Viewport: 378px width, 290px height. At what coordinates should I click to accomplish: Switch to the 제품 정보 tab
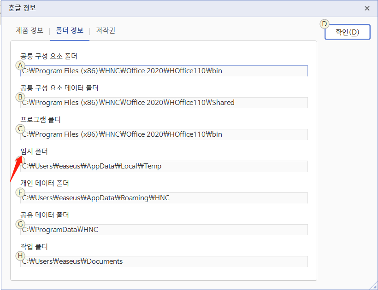tap(30, 30)
